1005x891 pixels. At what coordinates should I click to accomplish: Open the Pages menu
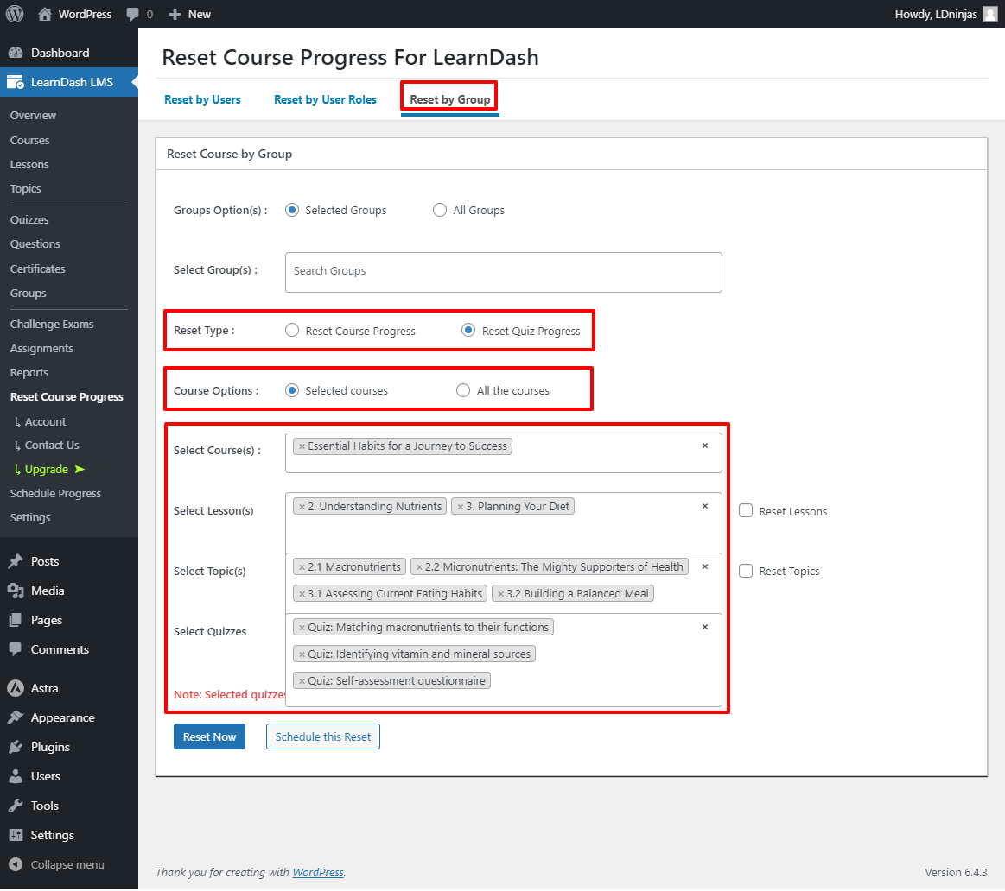pos(68,621)
